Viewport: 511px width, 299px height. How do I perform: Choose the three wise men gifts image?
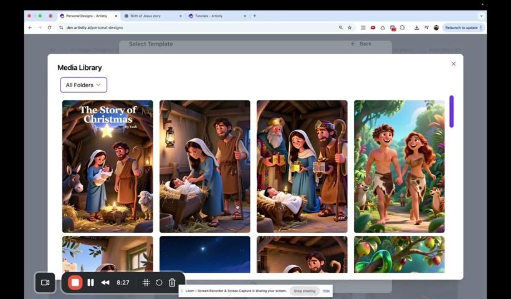click(x=302, y=166)
